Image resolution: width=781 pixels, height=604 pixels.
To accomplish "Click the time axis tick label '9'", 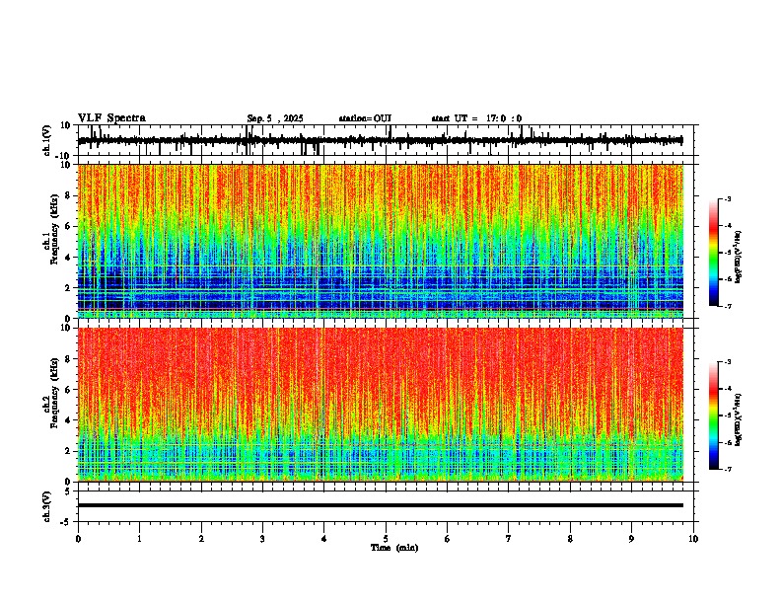I will click(x=631, y=539).
